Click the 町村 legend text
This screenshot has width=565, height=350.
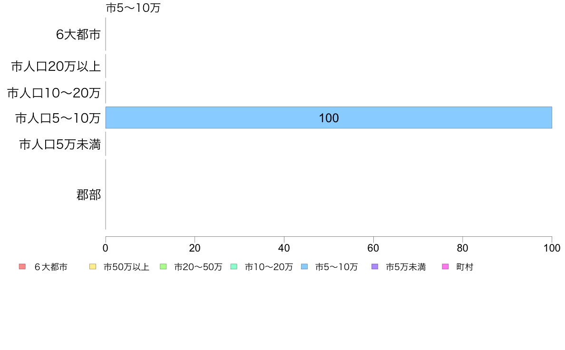tap(465, 267)
